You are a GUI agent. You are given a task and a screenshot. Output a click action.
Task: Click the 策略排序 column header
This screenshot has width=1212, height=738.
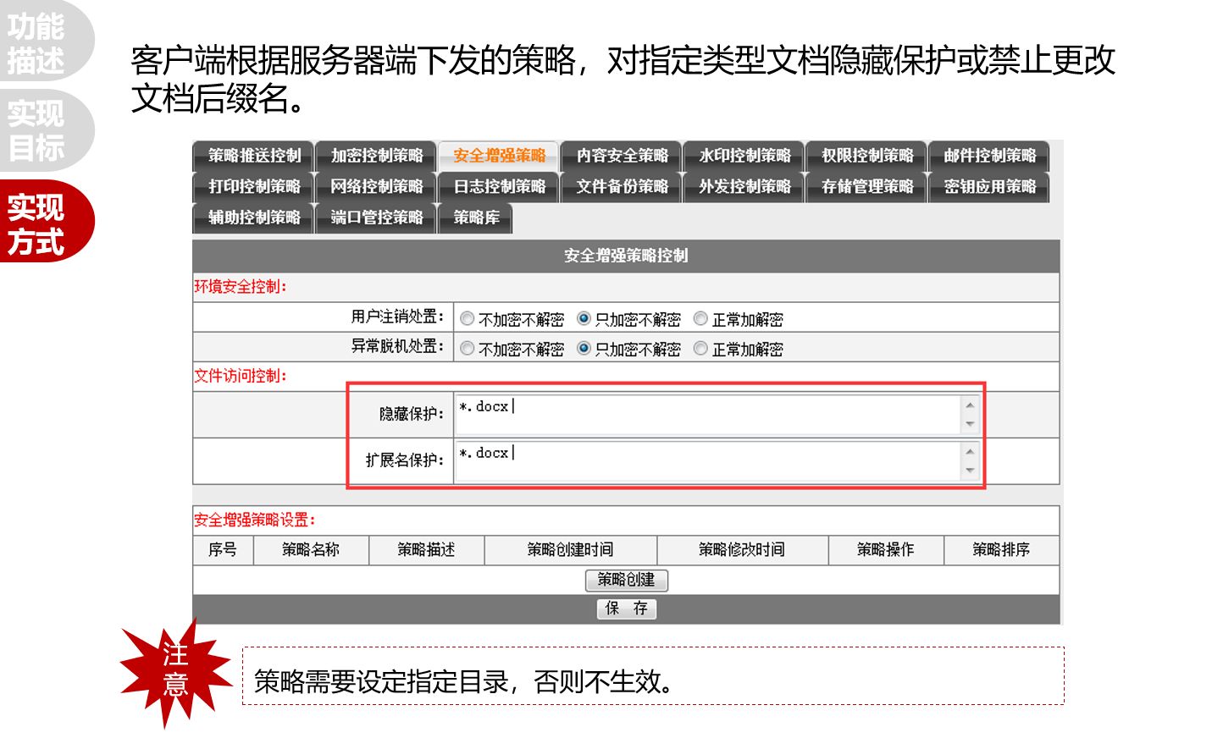click(1001, 550)
